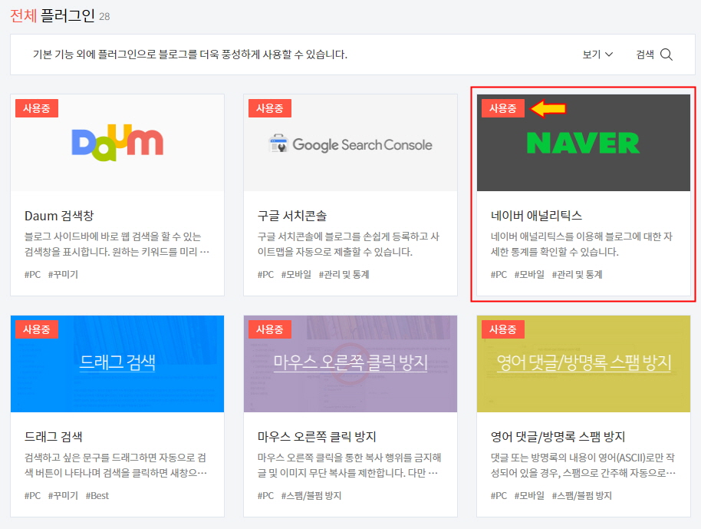The image size is (701, 529).
Task: Click the yellow 영어 댓글/방명록 스팸 방지 banner
Action: tap(583, 364)
